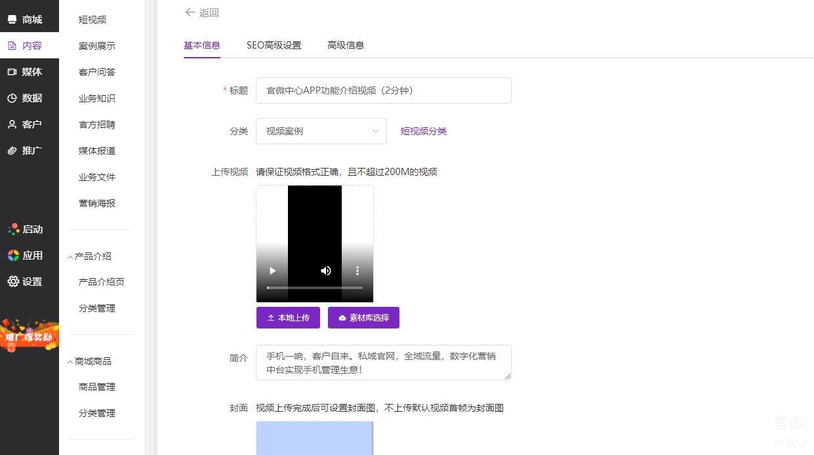Viewport: 814px width, 455px height.
Task: Play the uploaded video
Action: click(x=272, y=271)
